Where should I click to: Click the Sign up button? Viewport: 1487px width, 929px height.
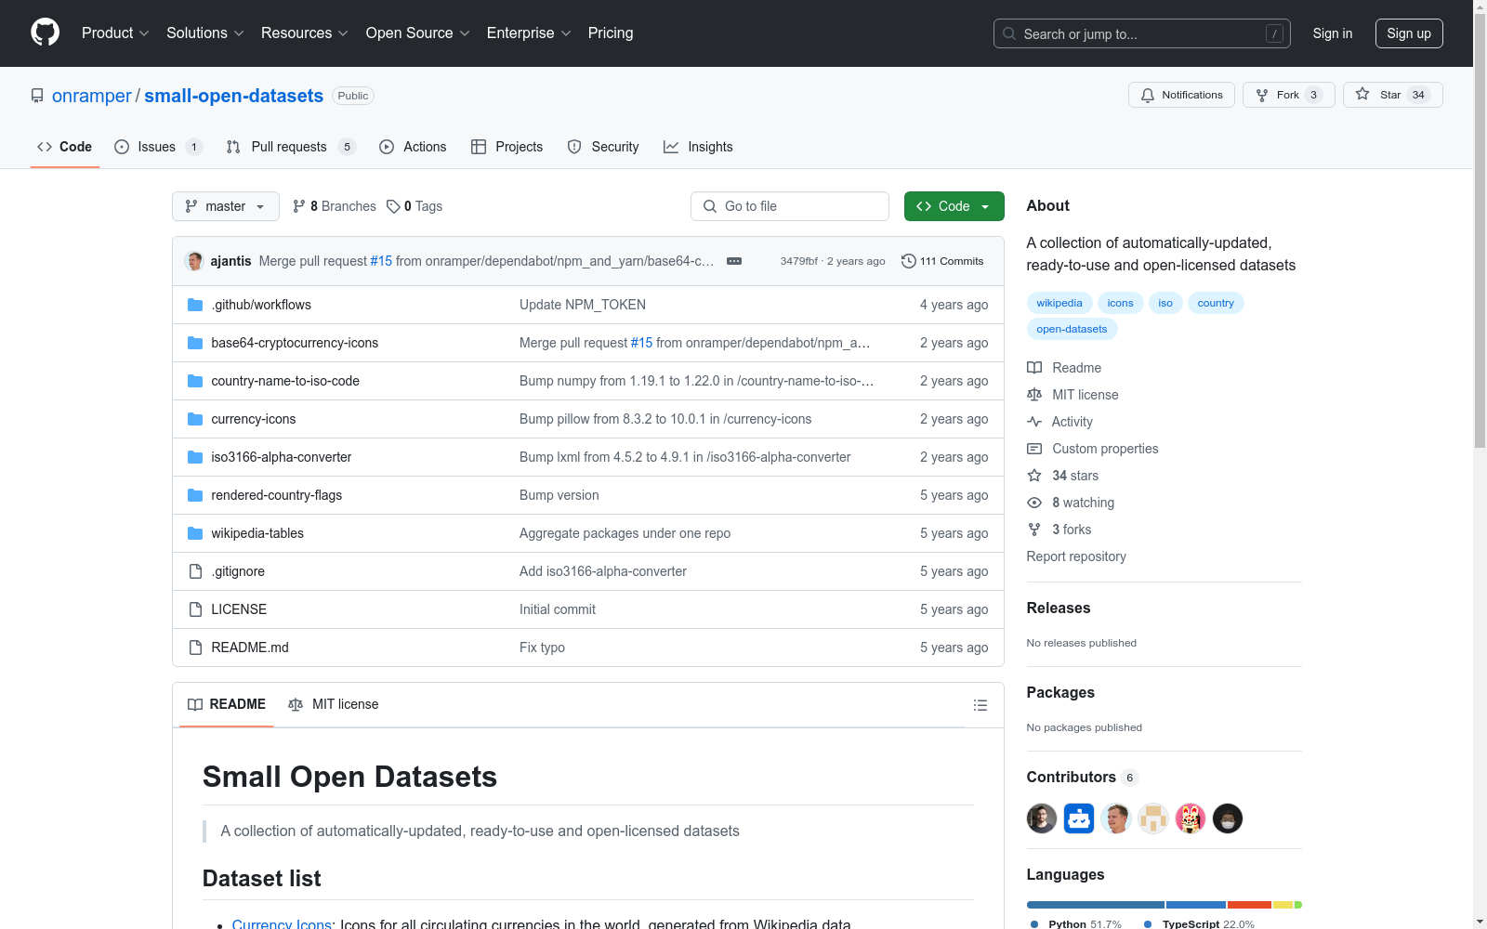[1409, 33]
